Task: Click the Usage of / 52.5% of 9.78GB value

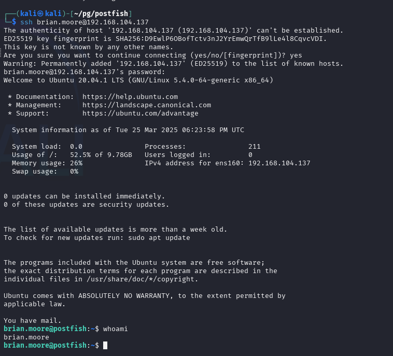Action: [101, 154]
